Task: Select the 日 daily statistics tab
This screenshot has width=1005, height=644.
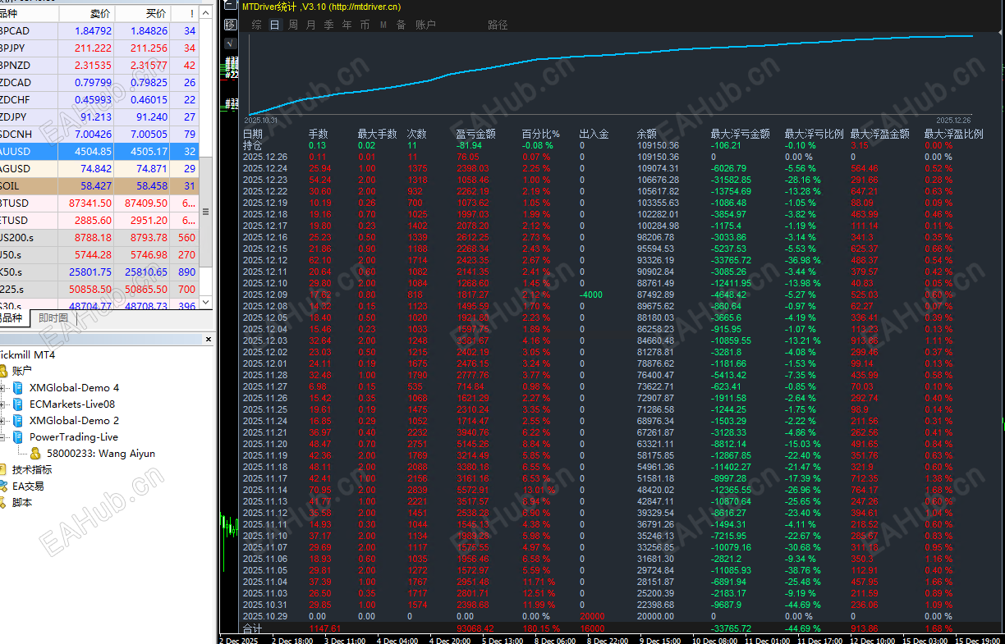Action: (x=275, y=25)
